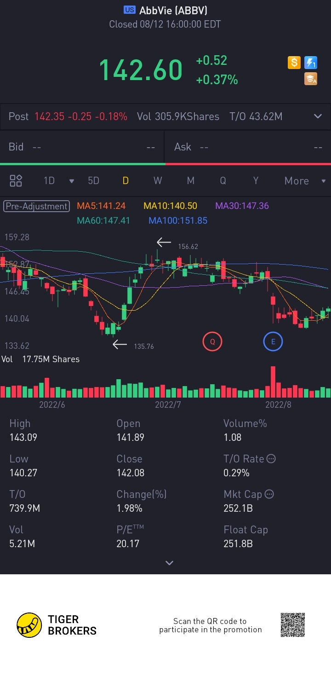
Task: Tap the Low value 140.27
Action: [x=23, y=473]
